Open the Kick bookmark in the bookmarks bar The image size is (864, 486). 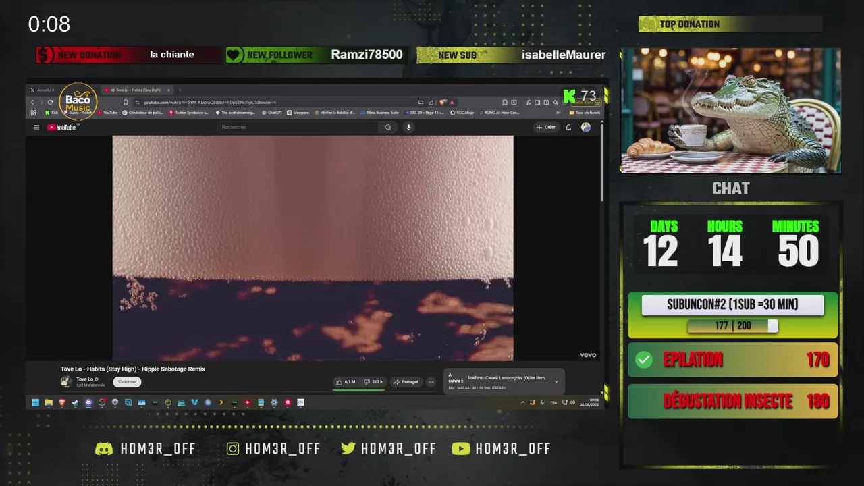(51, 113)
